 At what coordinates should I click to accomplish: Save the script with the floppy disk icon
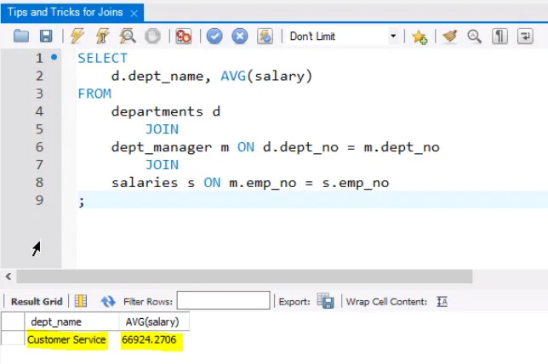(46, 37)
